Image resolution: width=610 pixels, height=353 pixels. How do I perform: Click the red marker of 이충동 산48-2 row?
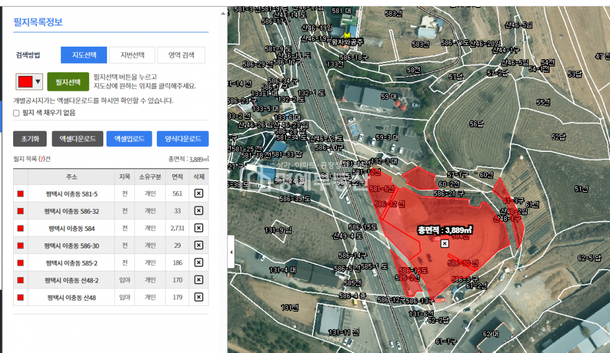21,280
